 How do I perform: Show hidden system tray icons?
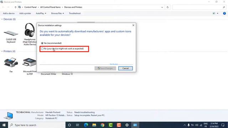coord(185,125)
